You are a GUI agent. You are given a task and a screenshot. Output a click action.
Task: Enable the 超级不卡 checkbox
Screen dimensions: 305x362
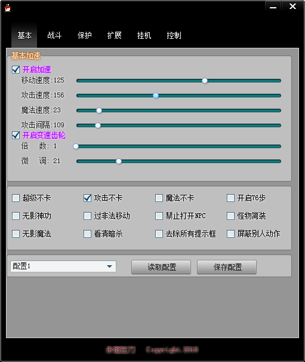(16, 198)
